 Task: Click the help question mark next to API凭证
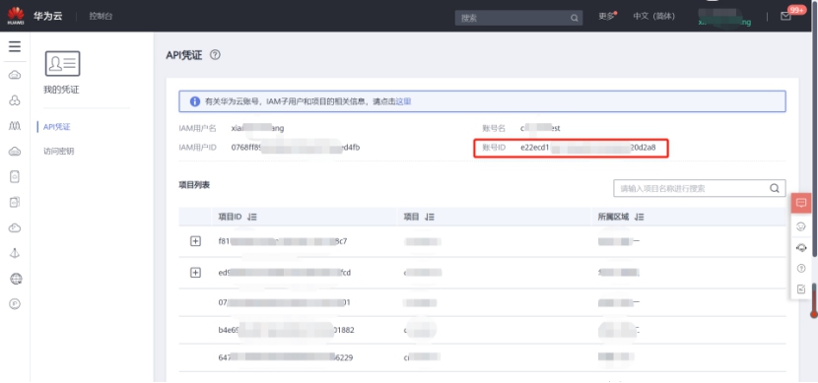coord(215,55)
